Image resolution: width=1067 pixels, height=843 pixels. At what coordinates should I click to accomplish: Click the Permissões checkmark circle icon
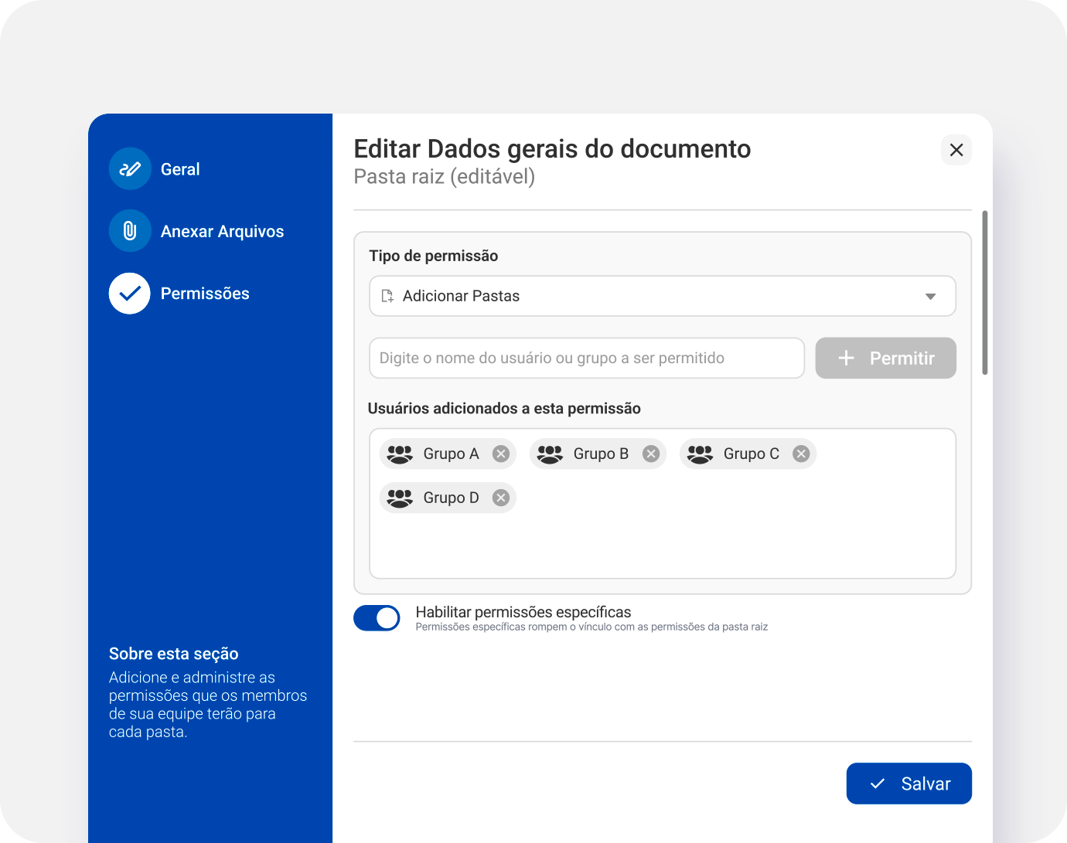pyautogui.click(x=130, y=294)
